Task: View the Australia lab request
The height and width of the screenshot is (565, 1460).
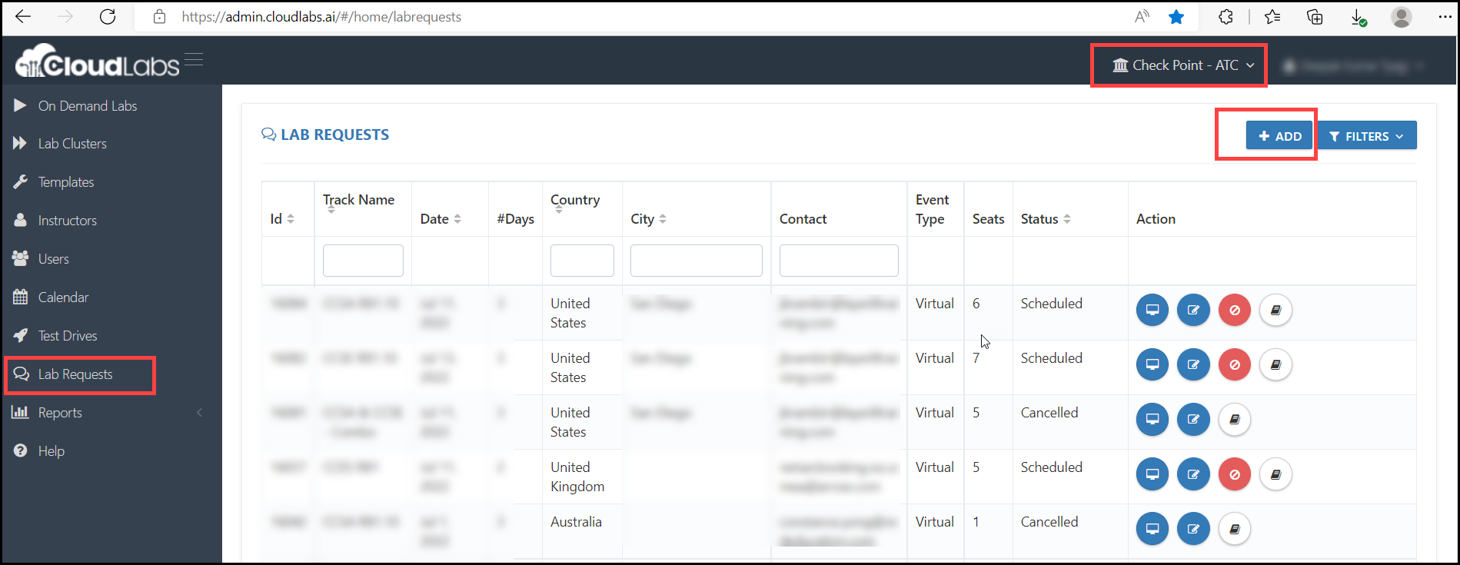Action: click(1152, 528)
